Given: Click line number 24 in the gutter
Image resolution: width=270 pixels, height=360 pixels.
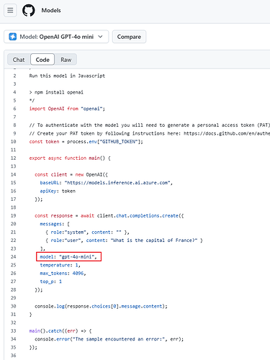Looking at the screenshot, I should (14, 257).
